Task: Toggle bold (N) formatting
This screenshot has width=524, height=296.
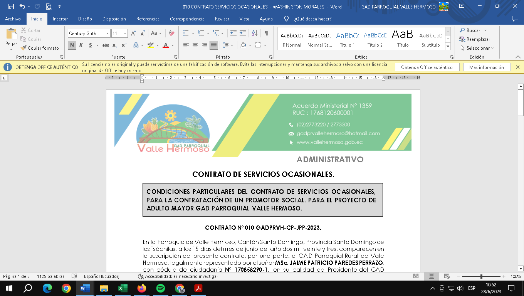Action: point(72,45)
